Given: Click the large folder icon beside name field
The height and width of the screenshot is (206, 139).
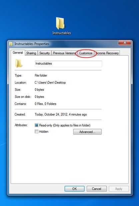Looking at the screenshot, I should coord(18,63).
